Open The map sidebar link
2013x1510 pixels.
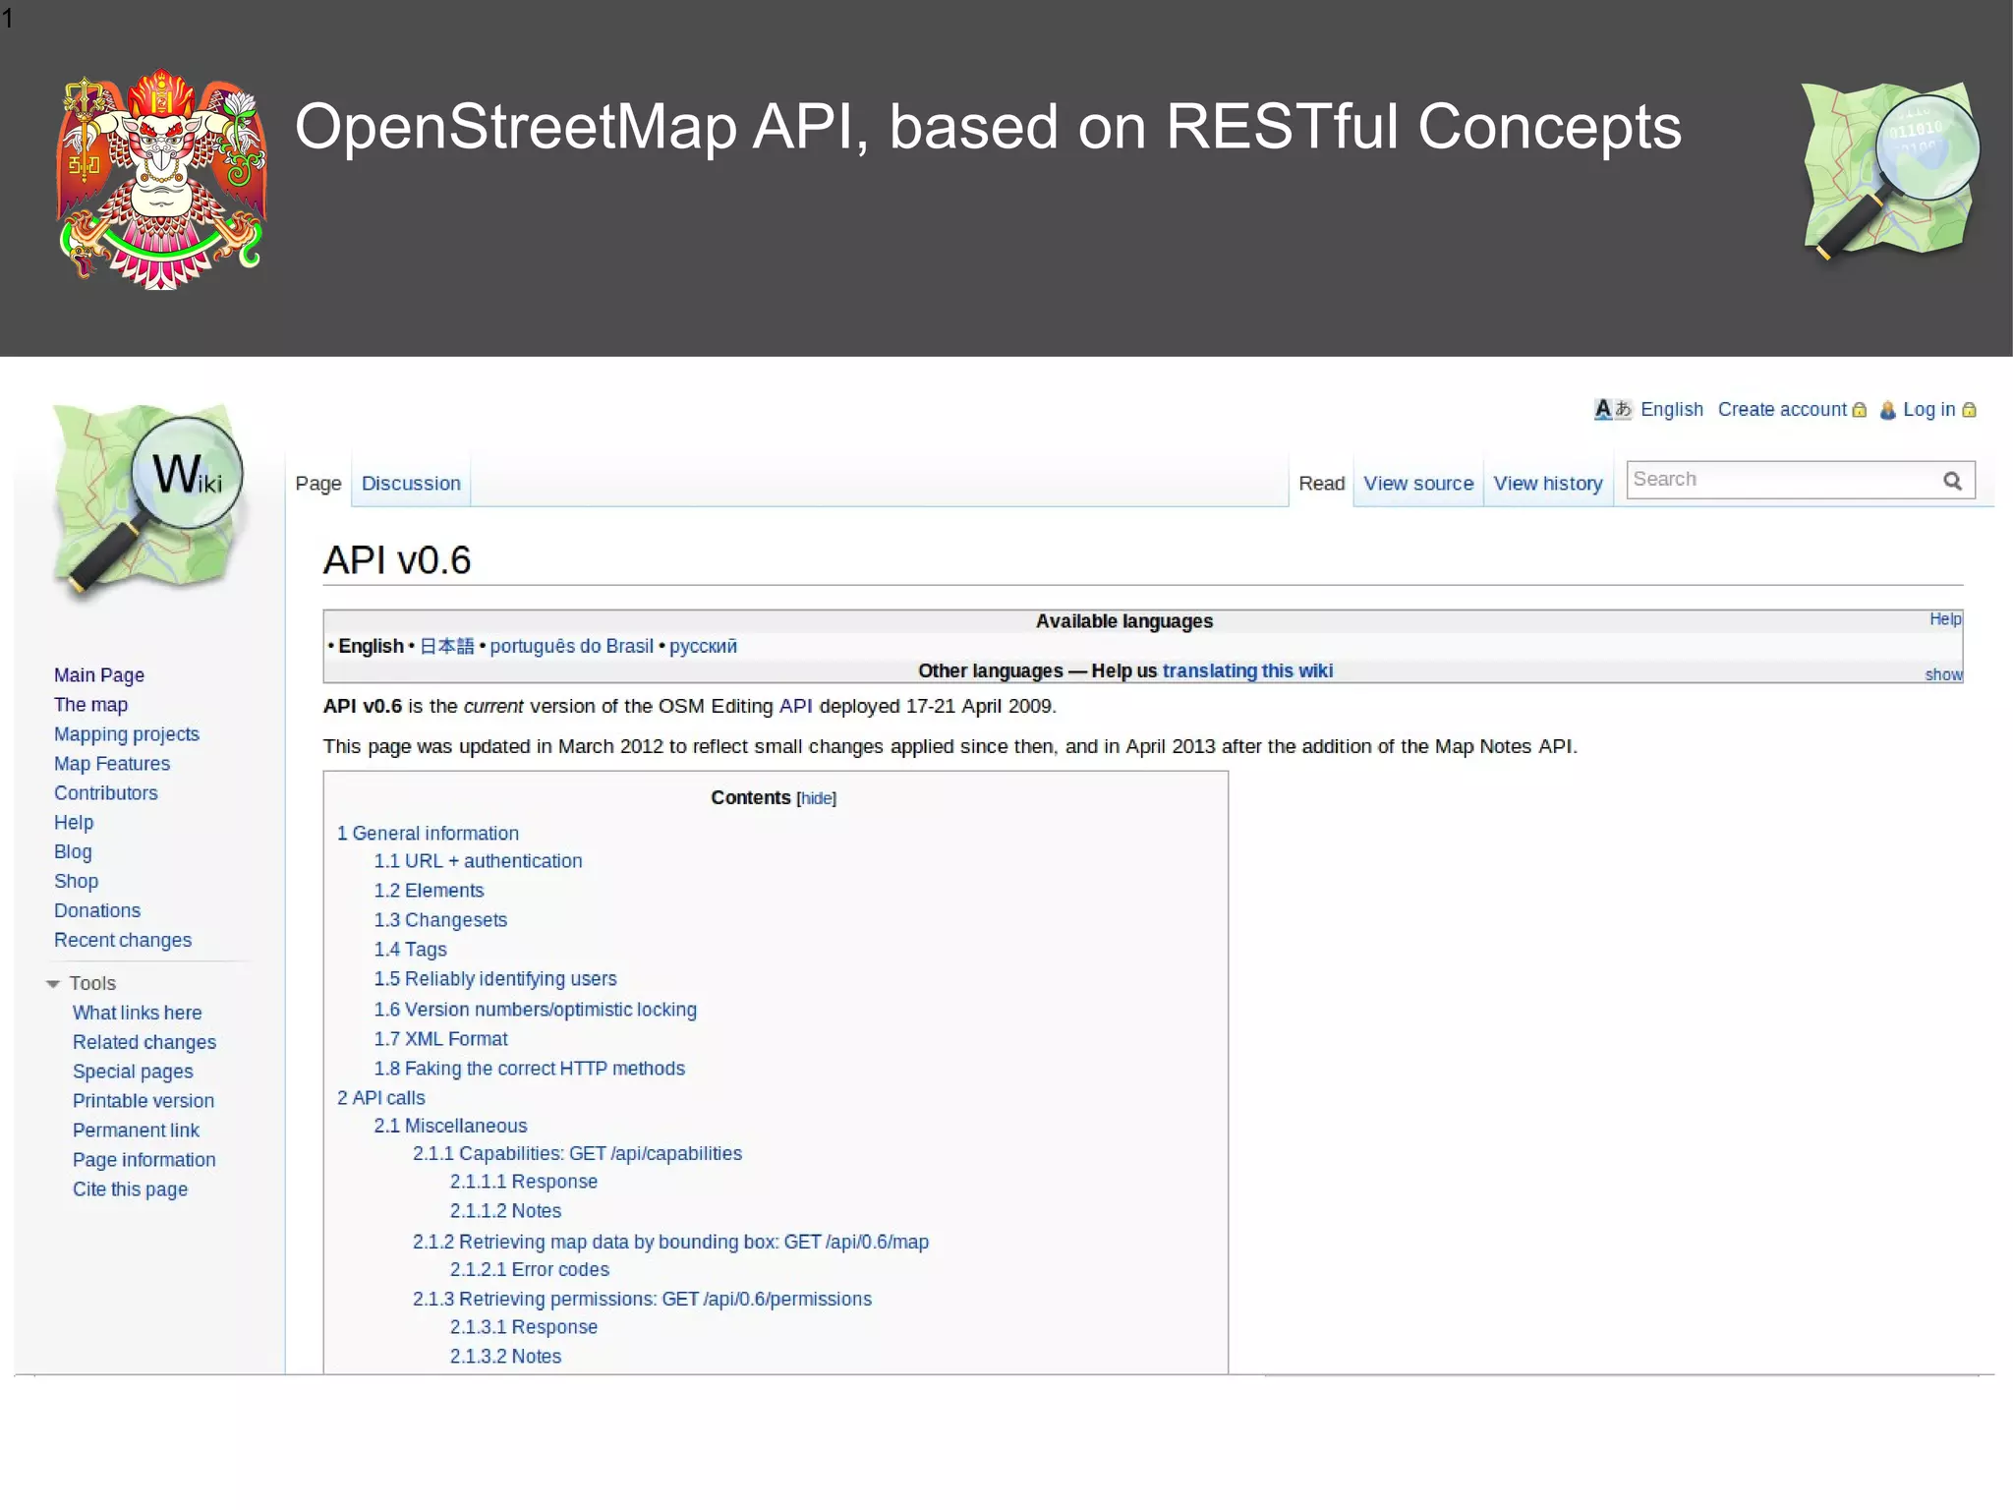[x=90, y=705]
